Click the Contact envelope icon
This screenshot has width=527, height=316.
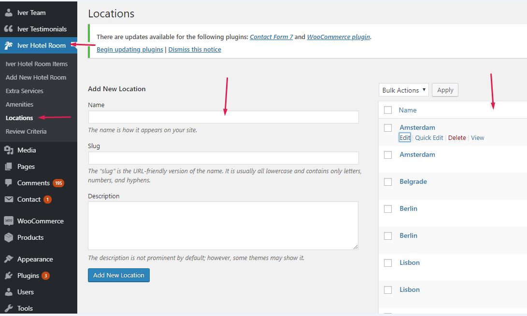(x=9, y=199)
